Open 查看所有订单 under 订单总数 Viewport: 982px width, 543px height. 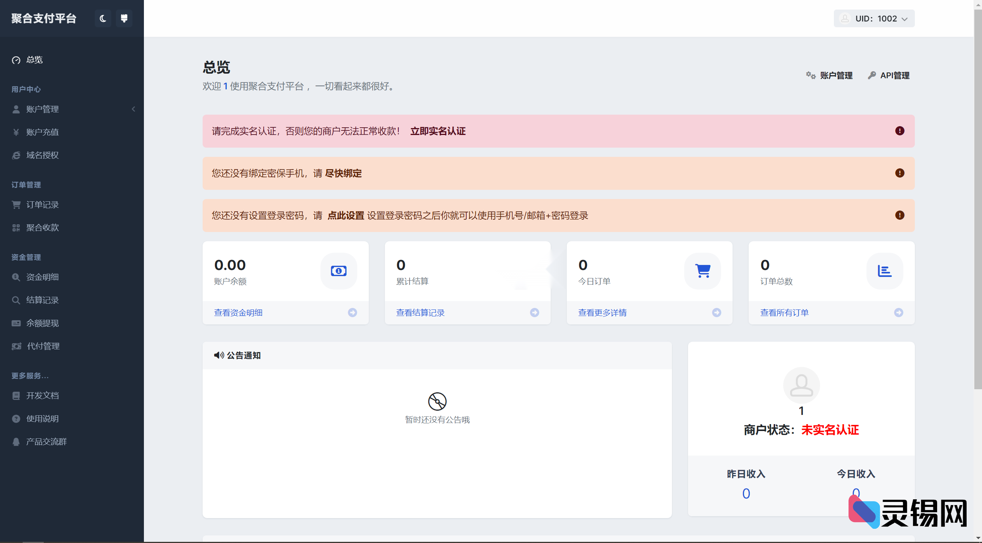tap(784, 312)
